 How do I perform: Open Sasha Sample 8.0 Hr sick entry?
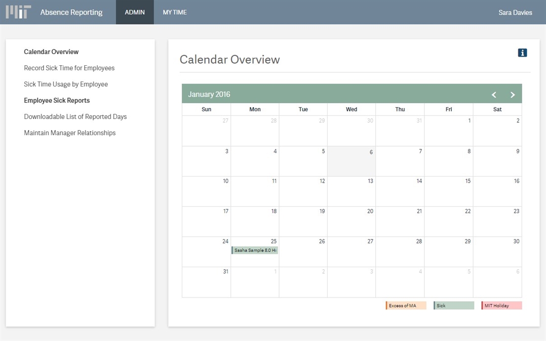tap(255, 250)
